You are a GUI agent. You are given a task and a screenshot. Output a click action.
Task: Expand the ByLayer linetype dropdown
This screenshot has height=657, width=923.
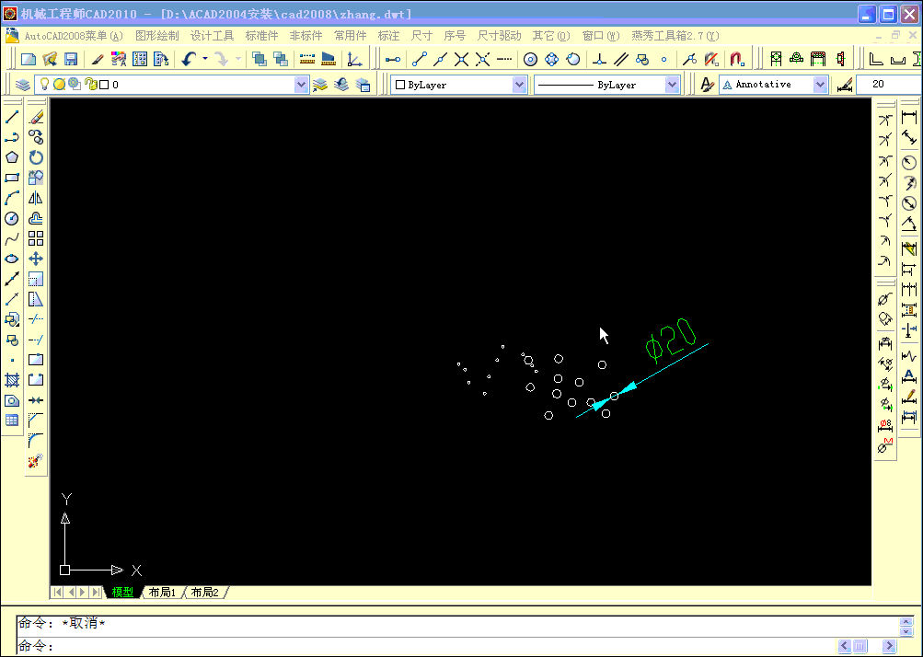672,85
